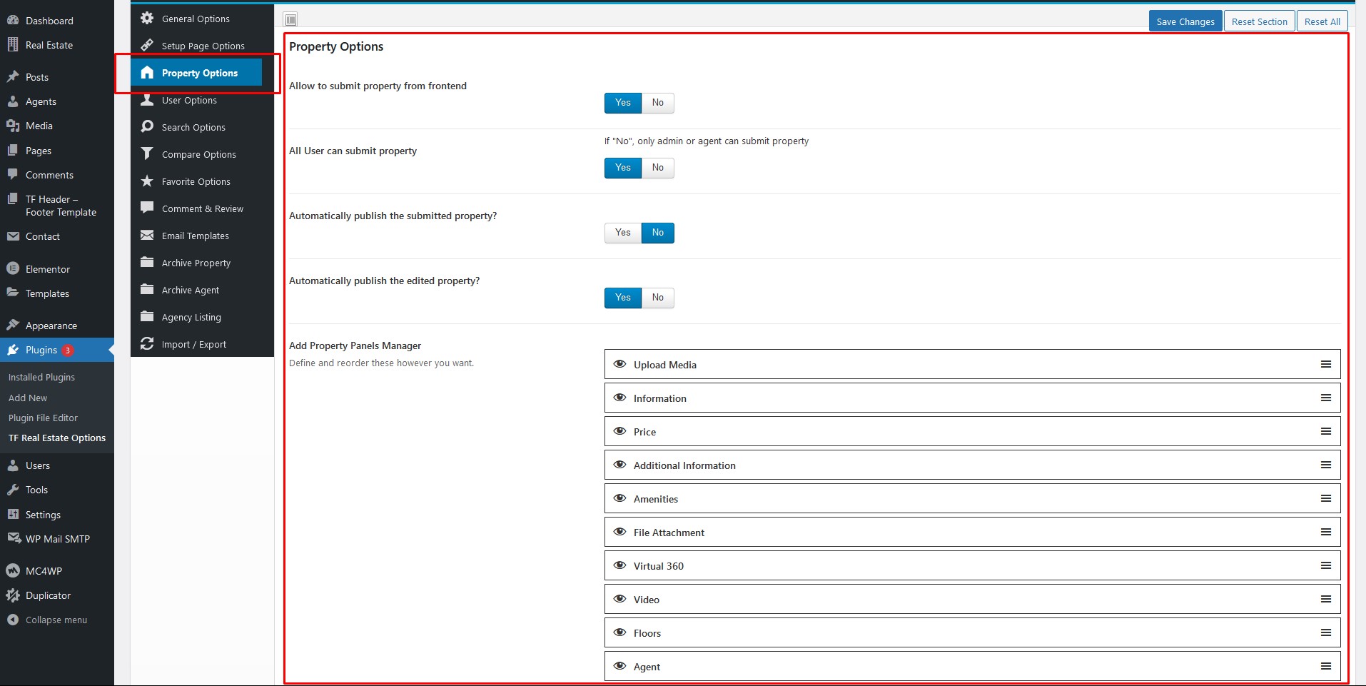1366x686 pixels.
Task: Click the Duplicator gear icon
Action: tap(13, 595)
